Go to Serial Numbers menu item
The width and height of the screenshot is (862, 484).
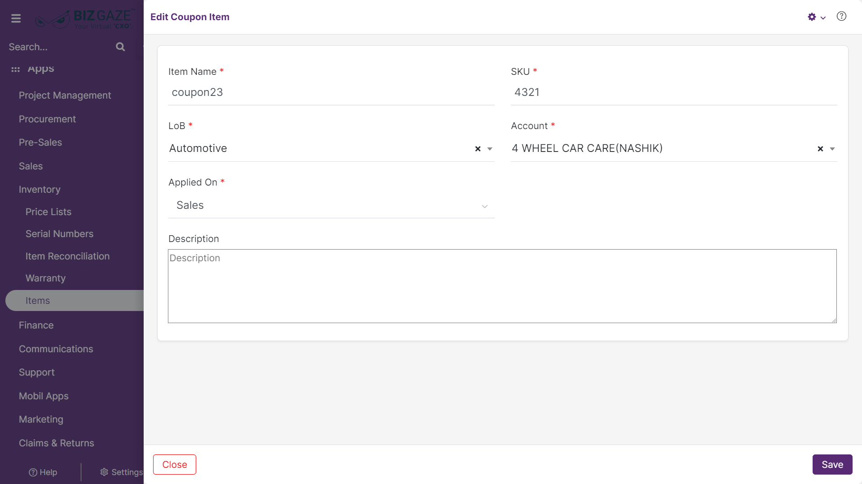coord(60,234)
